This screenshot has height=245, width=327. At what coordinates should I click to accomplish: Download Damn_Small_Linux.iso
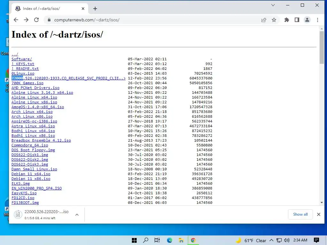click(x=34, y=169)
